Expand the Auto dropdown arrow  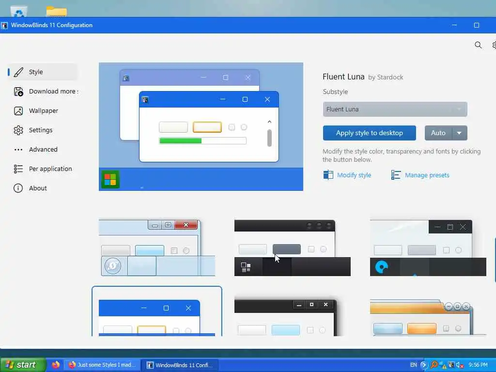pos(459,133)
